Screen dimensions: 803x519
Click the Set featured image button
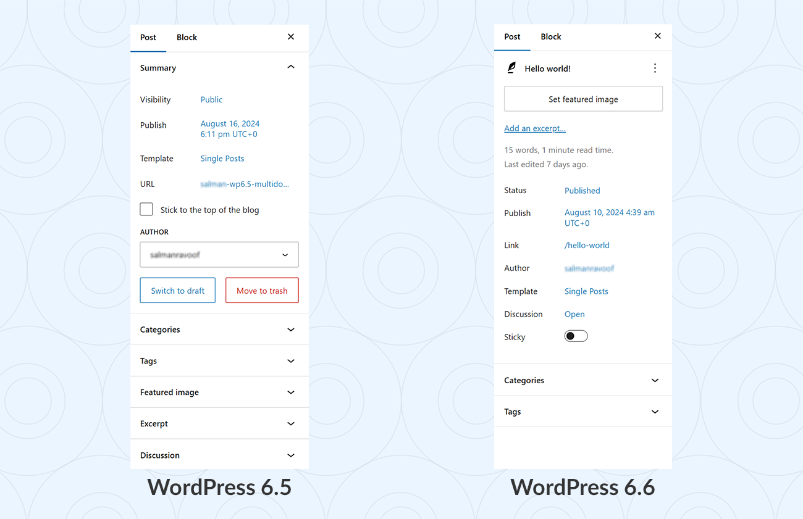[583, 99]
